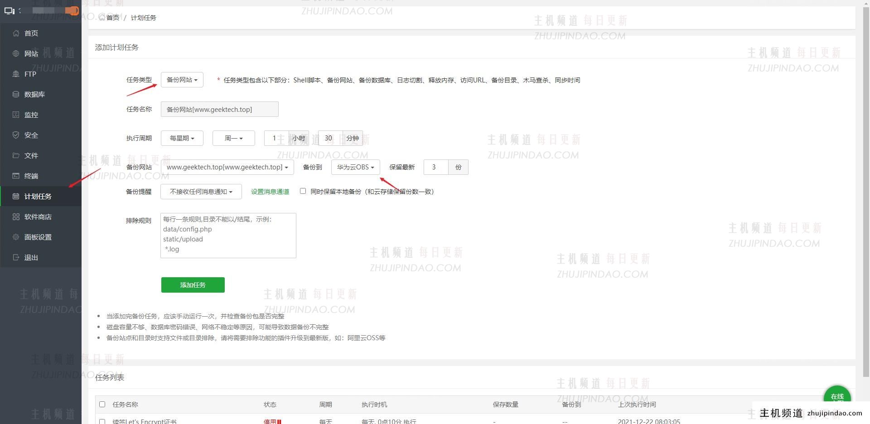This screenshot has height=424, width=870.
Task: Click the 任务列表 section heading
Action: click(110, 377)
